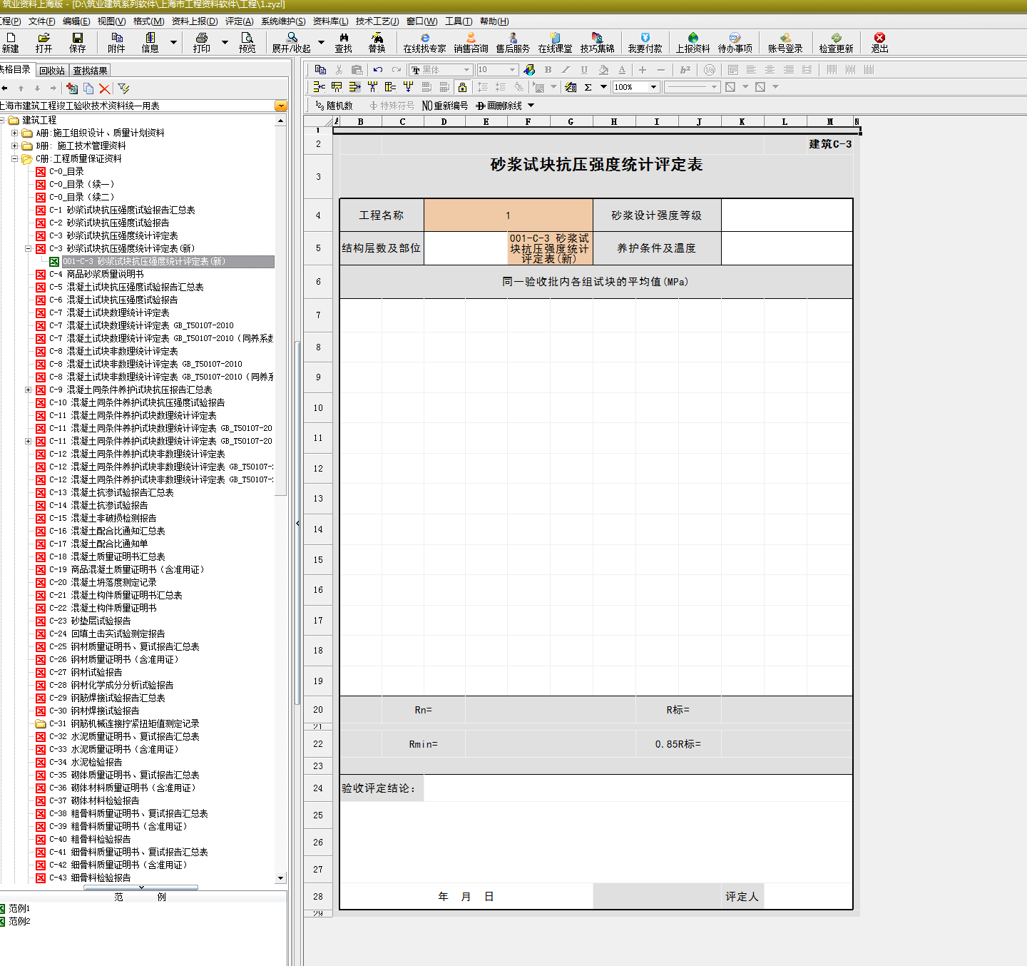Viewport: 1027px width, 966px height.
Task: Select tree item C-4 商品砂浆质量说明书
Action: pyautogui.click(x=96, y=274)
